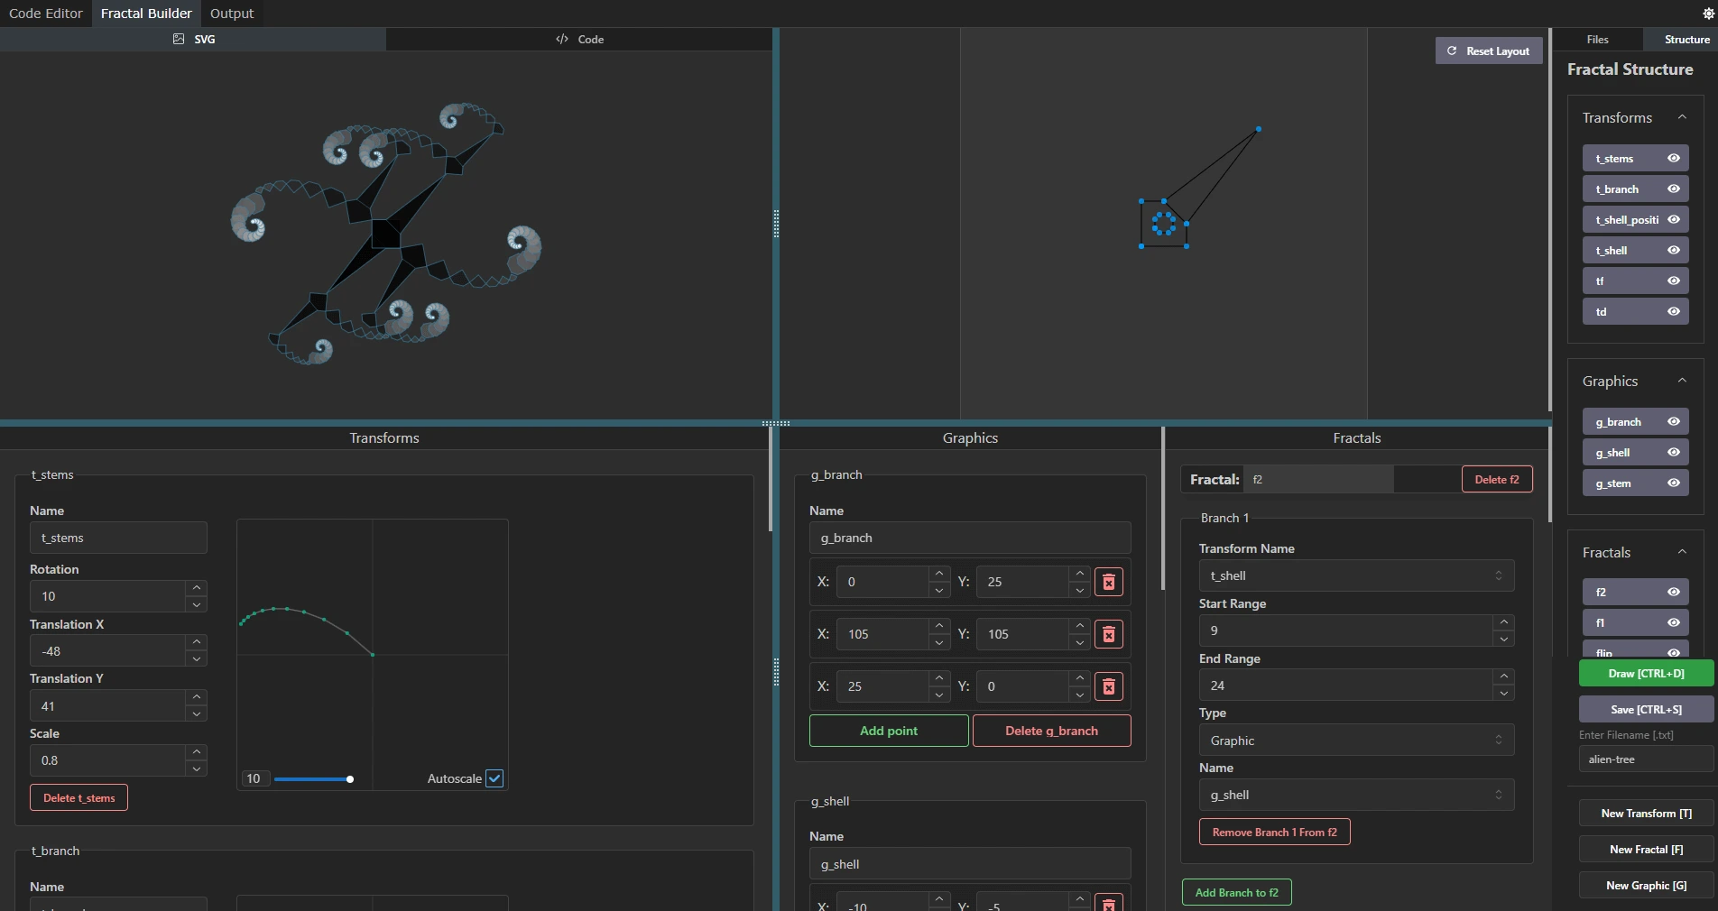Switch to the Files tab
1718x911 pixels.
[1596, 40]
